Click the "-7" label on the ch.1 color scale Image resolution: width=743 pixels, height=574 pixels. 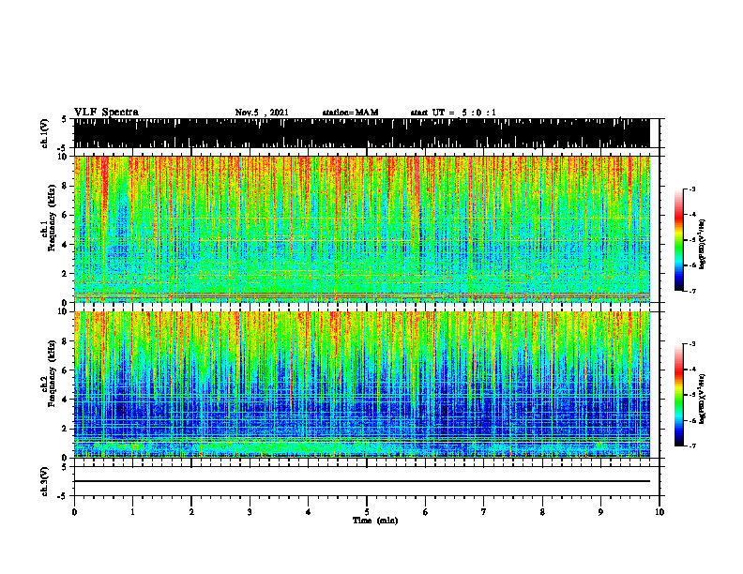691,291
